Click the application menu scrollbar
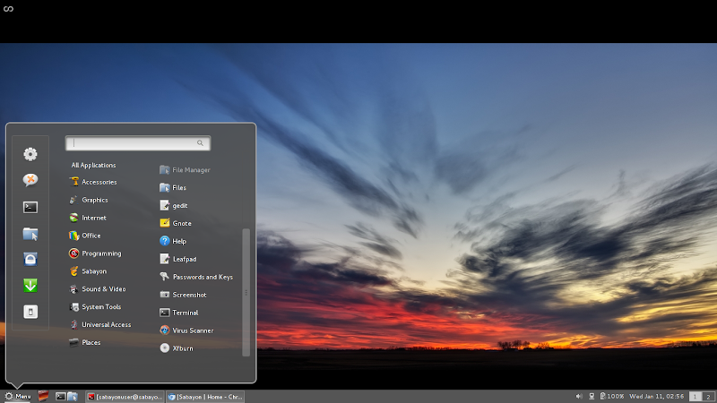 246,291
